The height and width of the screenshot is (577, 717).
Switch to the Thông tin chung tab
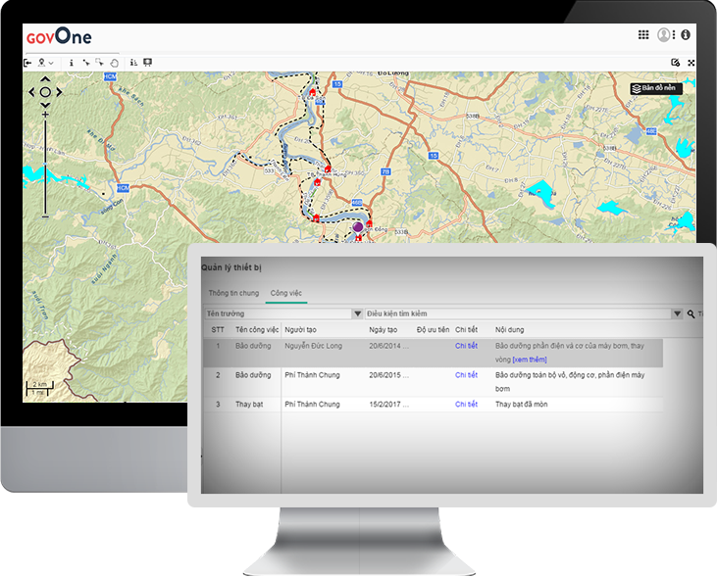233,293
